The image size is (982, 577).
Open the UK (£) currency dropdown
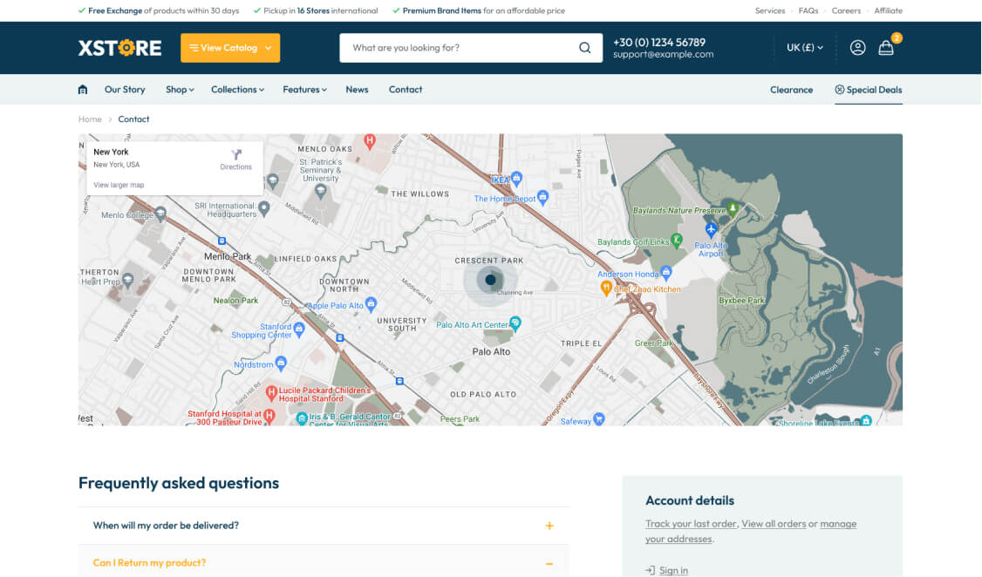[804, 48]
